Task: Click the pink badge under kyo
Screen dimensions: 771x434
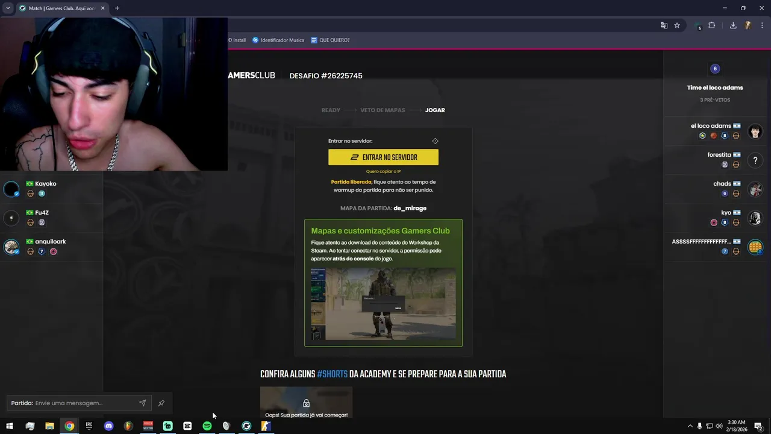Action: (x=714, y=222)
